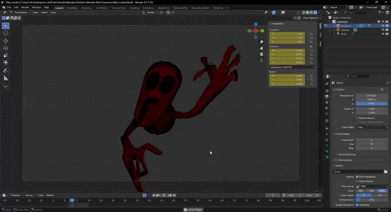391x212 pixels.
Task: Select the Move tool in the toolbar
Action: tap(6, 41)
